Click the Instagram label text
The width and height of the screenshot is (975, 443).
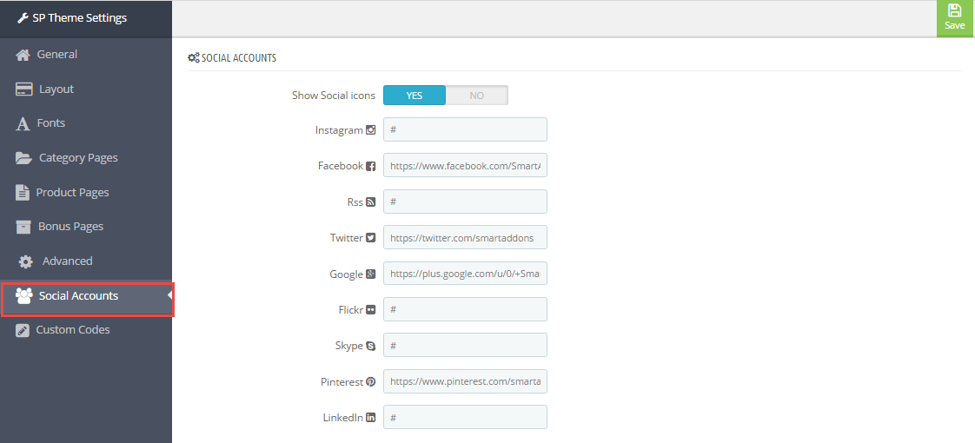pyautogui.click(x=339, y=130)
